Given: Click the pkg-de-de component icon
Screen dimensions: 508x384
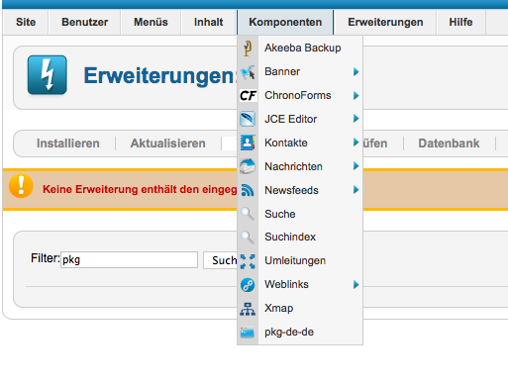Looking at the screenshot, I should pos(248,333).
